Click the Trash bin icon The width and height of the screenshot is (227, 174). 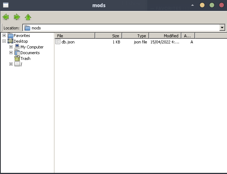pos(17,58)
